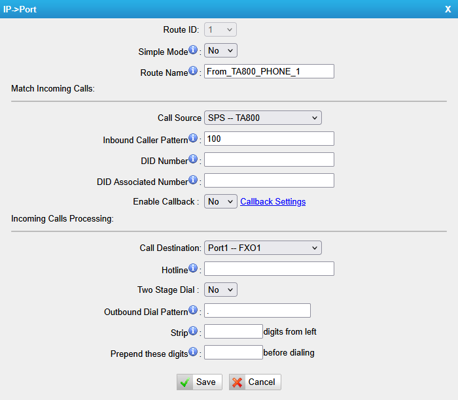Cancel the route edit
Screen dimensions: 458x400
pos(255,382)
